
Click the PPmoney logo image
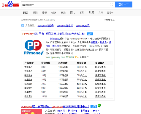point(34,47)
